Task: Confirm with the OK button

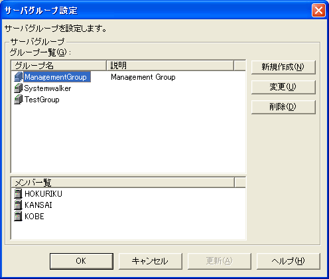Action: coord(82,261)
